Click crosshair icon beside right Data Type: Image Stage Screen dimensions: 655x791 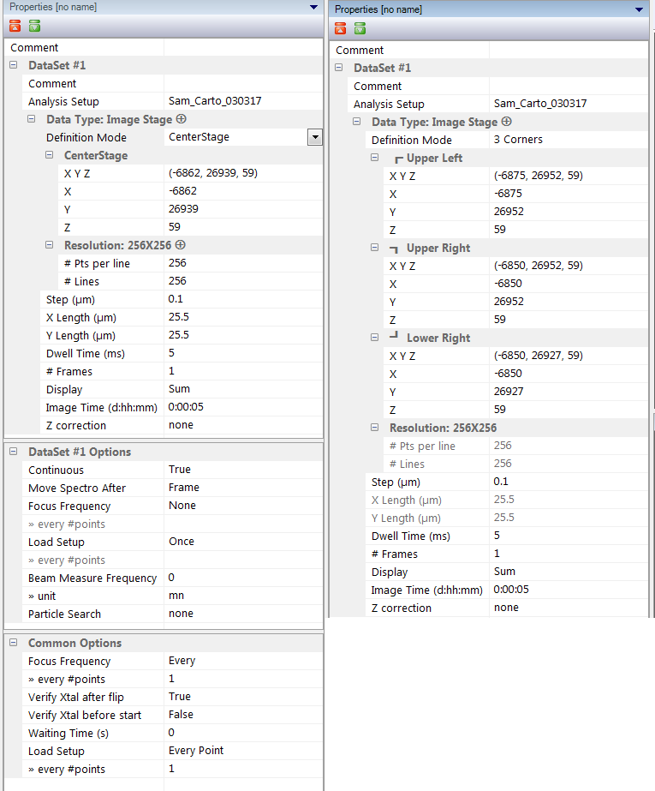pos(506,122)
